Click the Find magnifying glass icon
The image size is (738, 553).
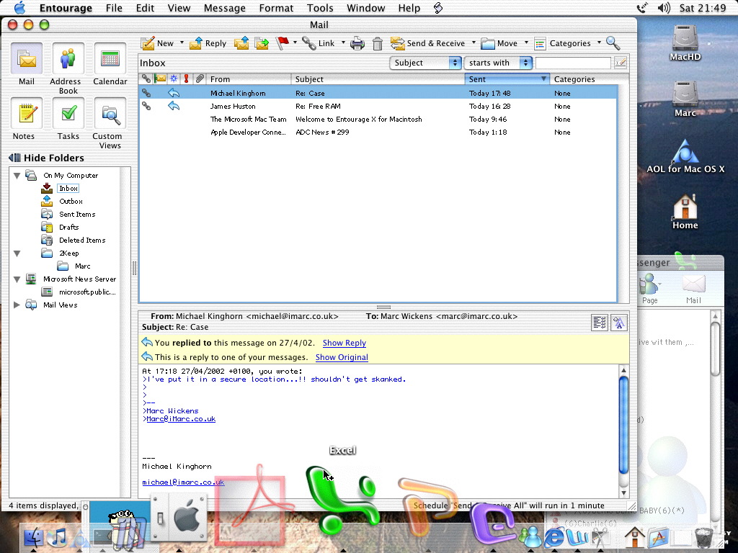(613, 43)
